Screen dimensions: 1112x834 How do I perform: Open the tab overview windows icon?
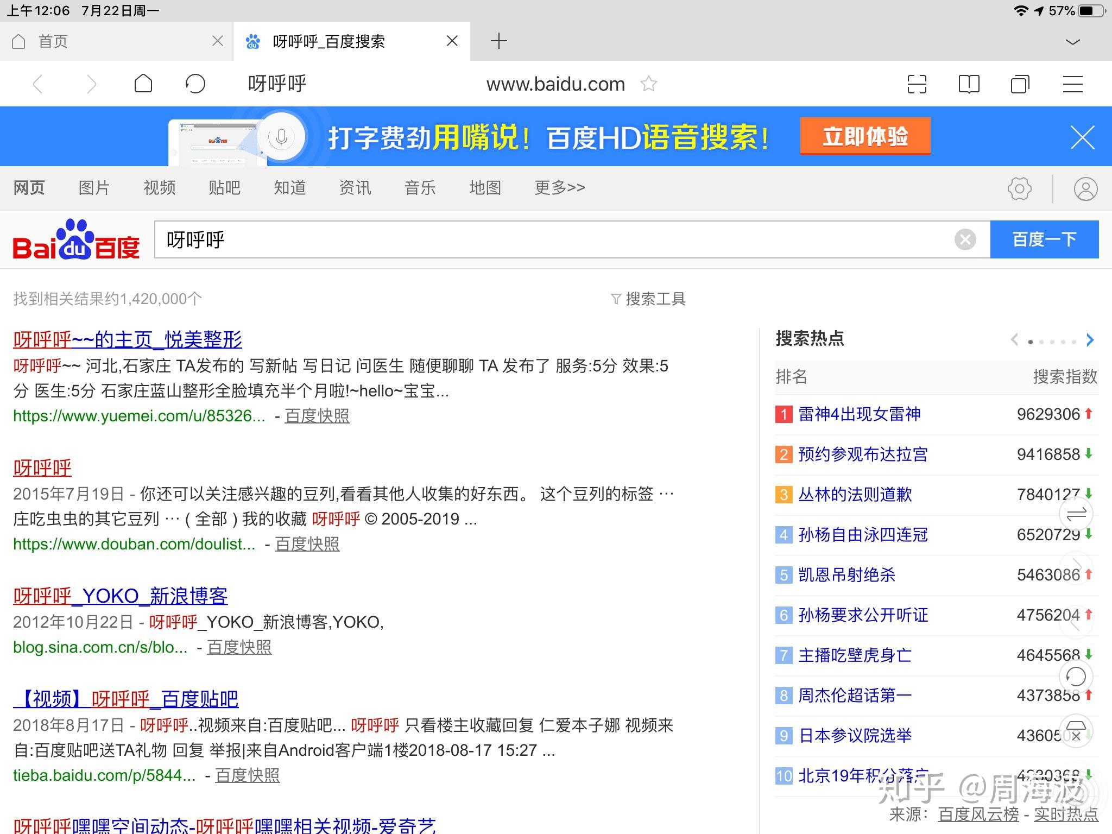[1020, 84]
